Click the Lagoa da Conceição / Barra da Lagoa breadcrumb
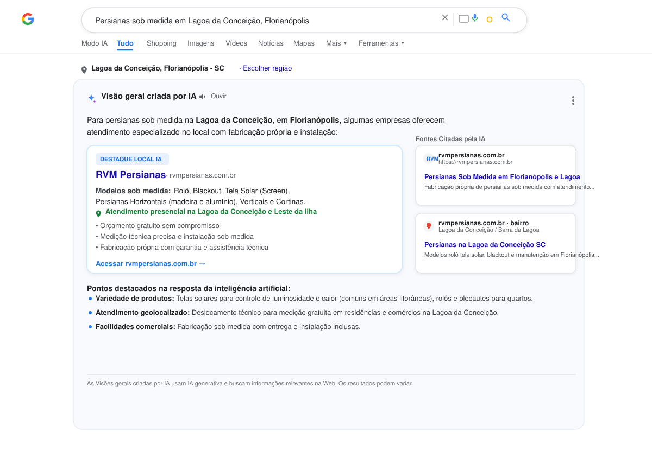This screenshot has height=456, width=652. (x=489, y=230)
